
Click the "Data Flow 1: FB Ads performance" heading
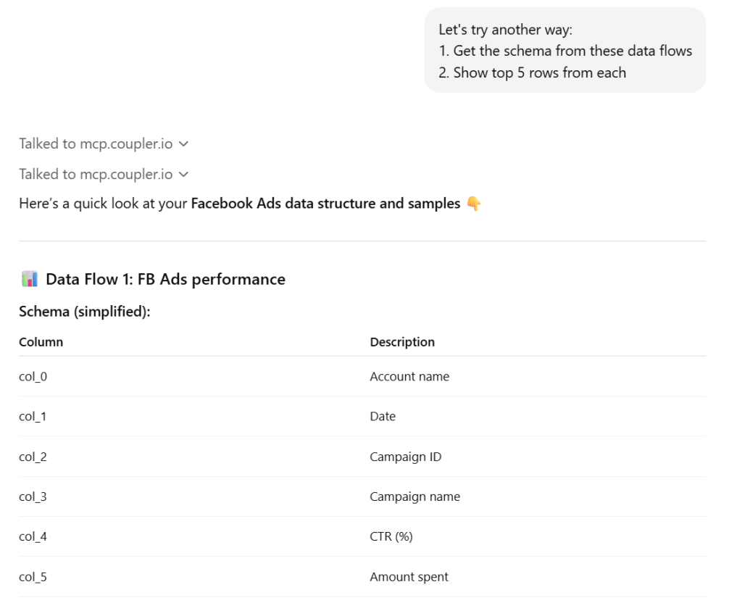[x=165, y=279]
